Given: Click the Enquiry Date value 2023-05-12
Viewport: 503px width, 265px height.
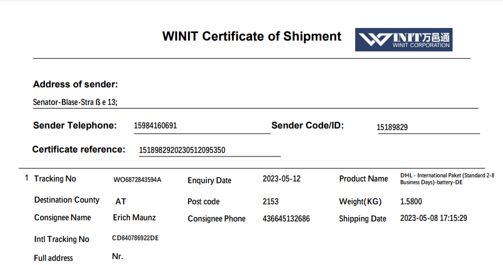Looking at the screenshot, I should click(x=281, y=179).
